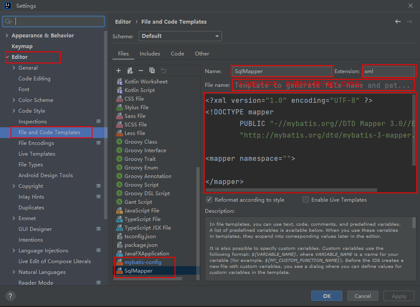
Task: Click the Help question mark icon
Action: point(10,296)
